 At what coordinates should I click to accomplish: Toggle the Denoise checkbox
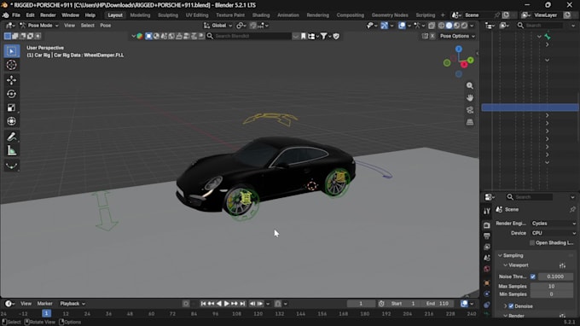511,306
